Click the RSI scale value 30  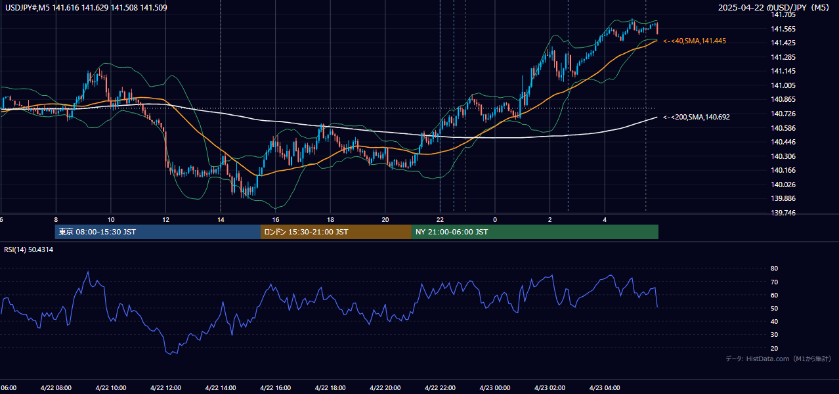click(x=774, y=335)
